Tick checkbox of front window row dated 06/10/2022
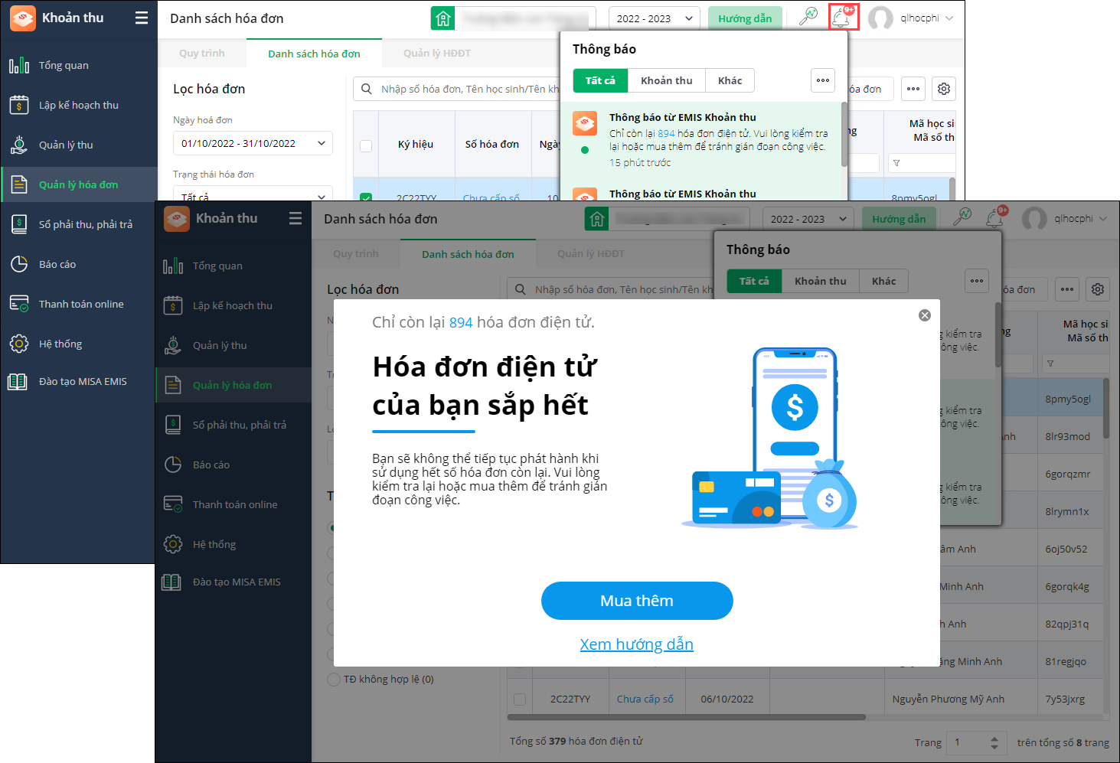This screenshot has height=763, width=1120. (x=520, y=699)
